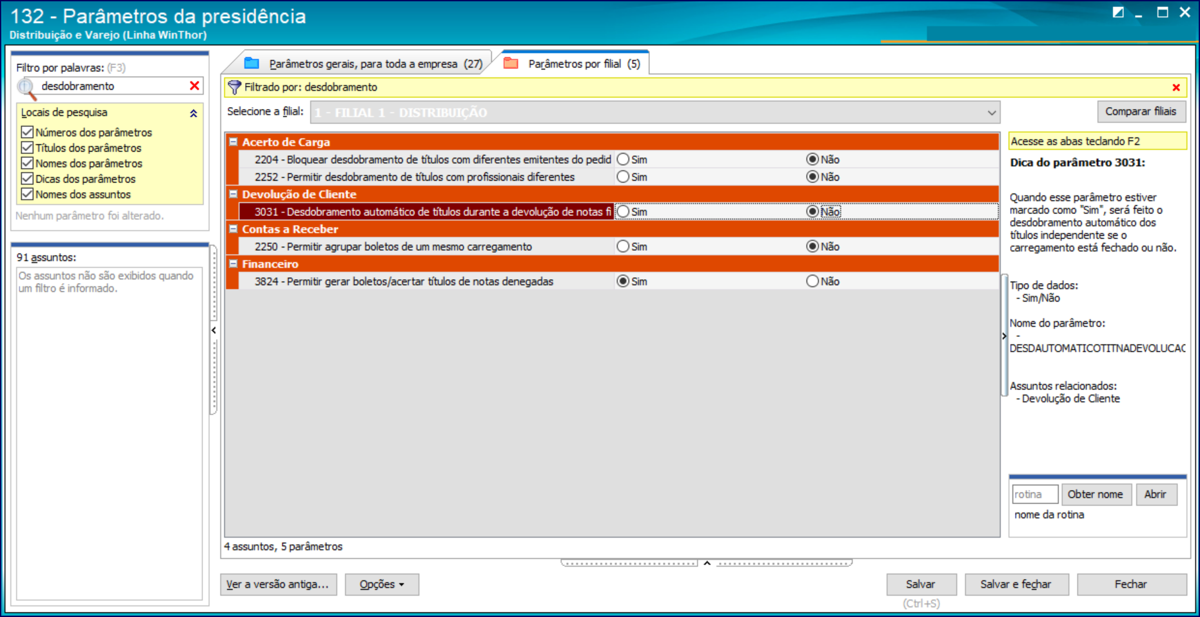Image resolution: width=1200 pixels, height=617 pixels.
Task: Click the filter words input field
Action: 113,86
